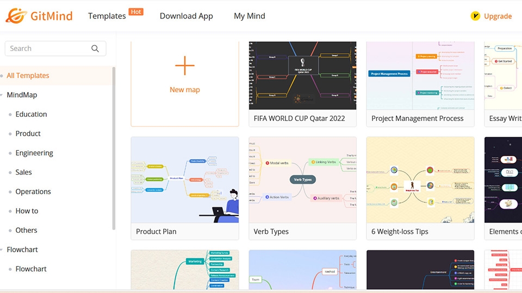Screen dimensions: 522x293
Task: Open the Download App page
Action: [x=186, y=16]
